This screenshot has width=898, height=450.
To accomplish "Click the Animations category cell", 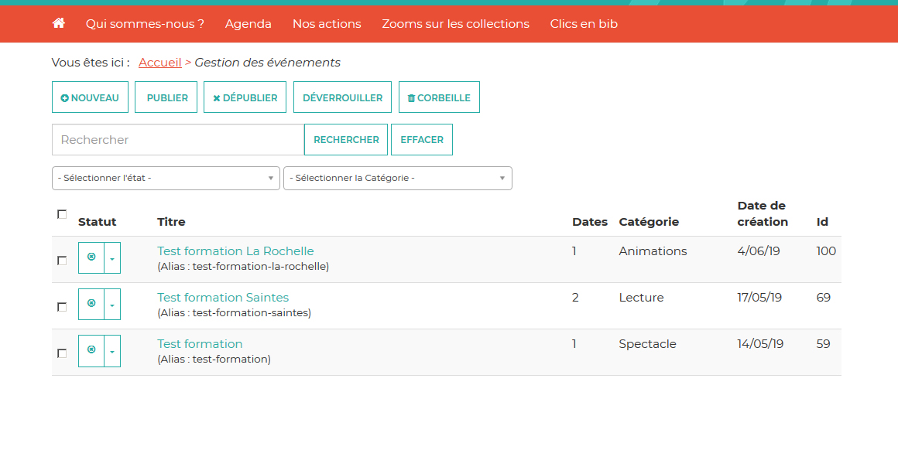I will point(653,251).
